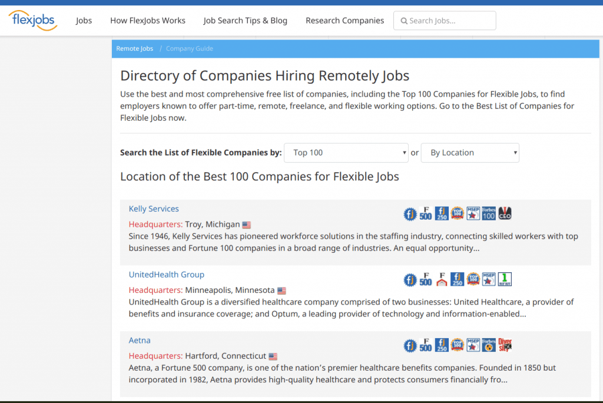The image size is (603, 403).
Task: Click Aetna's Top 100 ribbon badge
Action: click(x=457, y=345)
